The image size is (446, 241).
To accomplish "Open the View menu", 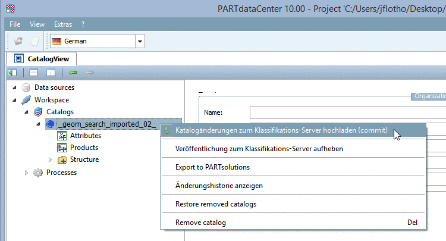I will 37,24.
